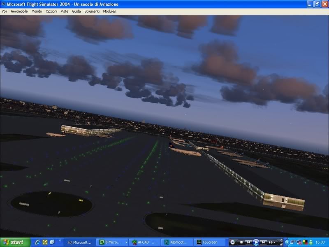Open the wireless network tray icon
329x247 pixels.
tap(293, 242)
